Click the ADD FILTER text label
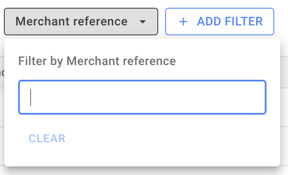This screenshot has height=175, width=288. click(x=230, y=22)
